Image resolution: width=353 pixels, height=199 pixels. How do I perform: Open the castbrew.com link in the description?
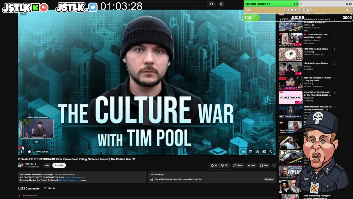click(x=76, y=177)
